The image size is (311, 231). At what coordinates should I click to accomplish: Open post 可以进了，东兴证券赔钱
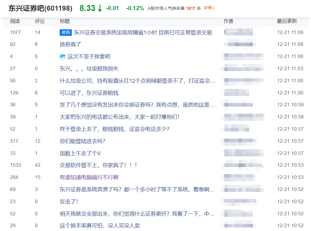pyautogui.click(x=89, y=93)
